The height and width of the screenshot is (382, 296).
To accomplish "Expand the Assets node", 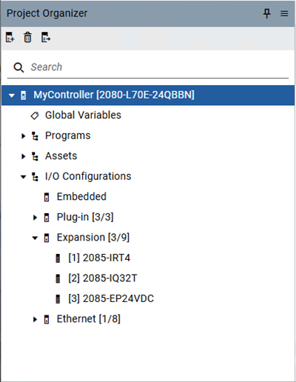I will coord(24,156).
